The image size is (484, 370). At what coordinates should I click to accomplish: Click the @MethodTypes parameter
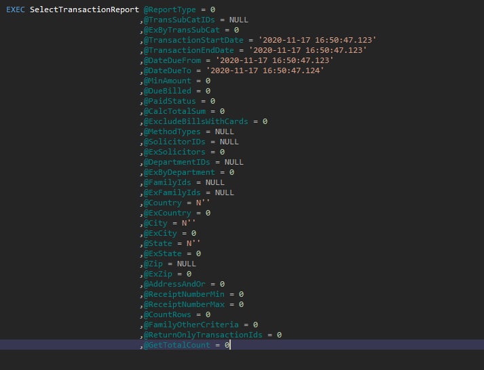172,131
